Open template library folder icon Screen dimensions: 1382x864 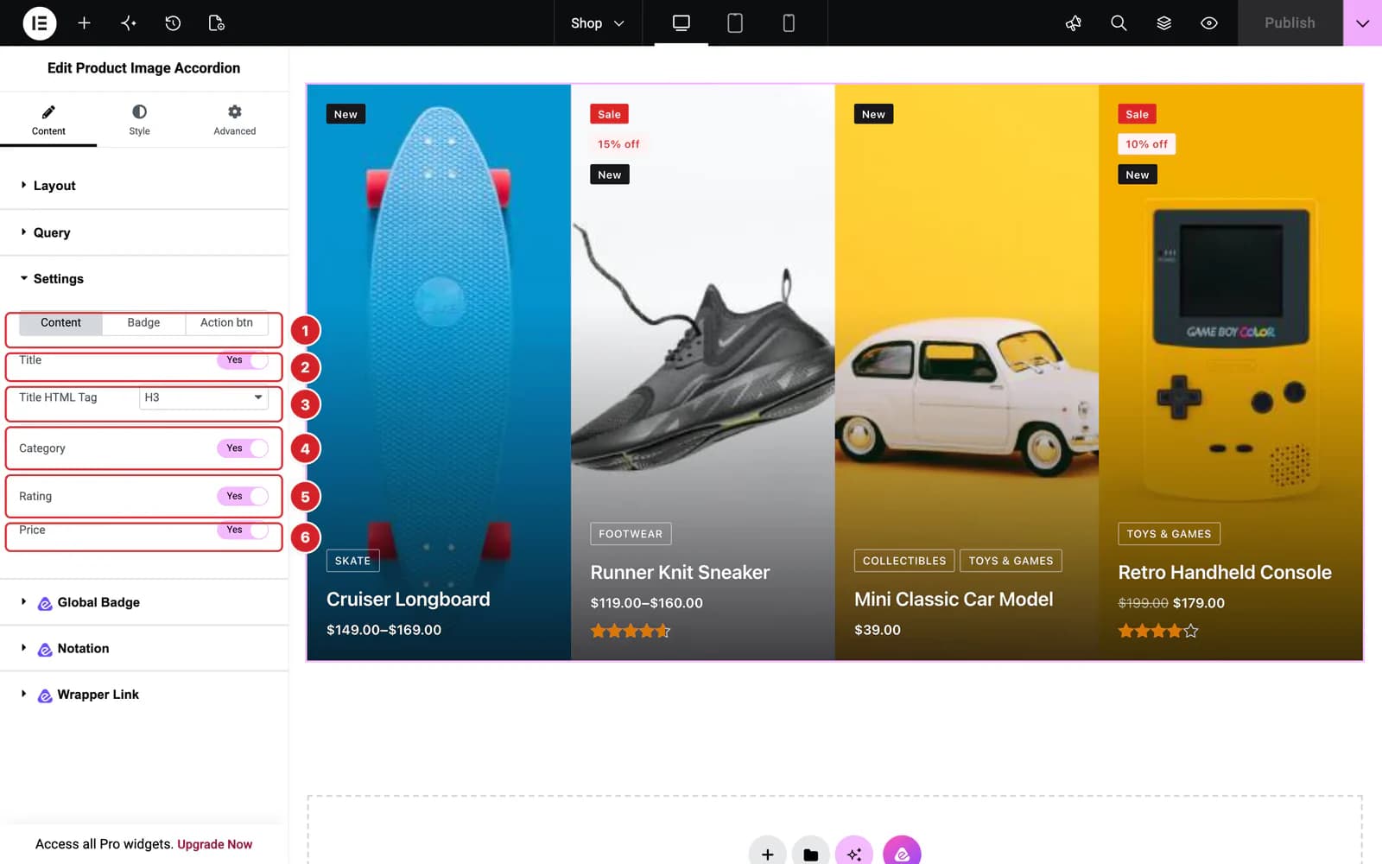click(x=810, y=850)
